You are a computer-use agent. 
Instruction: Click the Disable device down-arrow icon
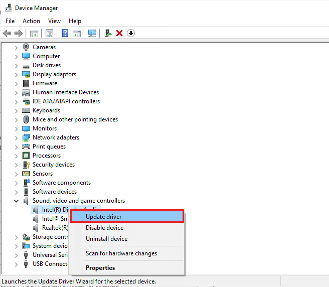[x=131, y=33]
